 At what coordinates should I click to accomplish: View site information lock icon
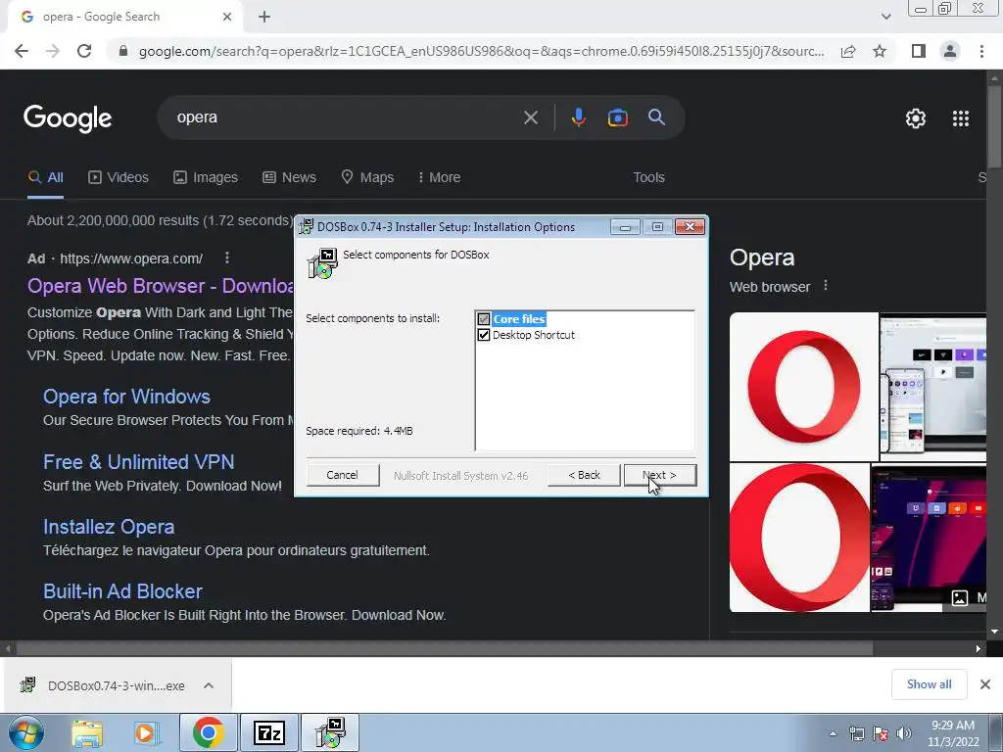pyautogui.click(x=123, y=51)
